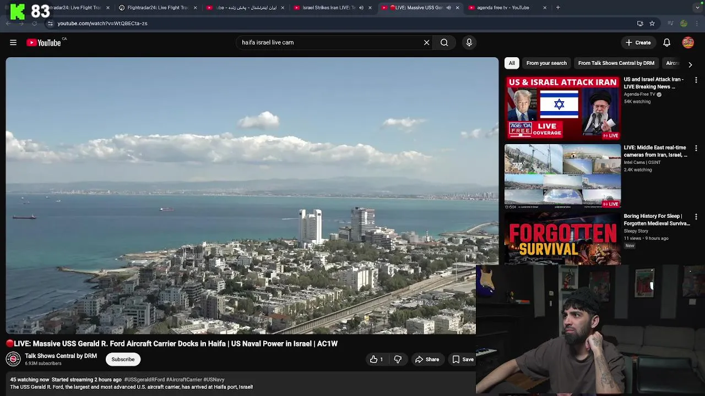The width and height of the screenshot is (705, 396).
Task: Save the video to a playlist
Action: (463, 359)
